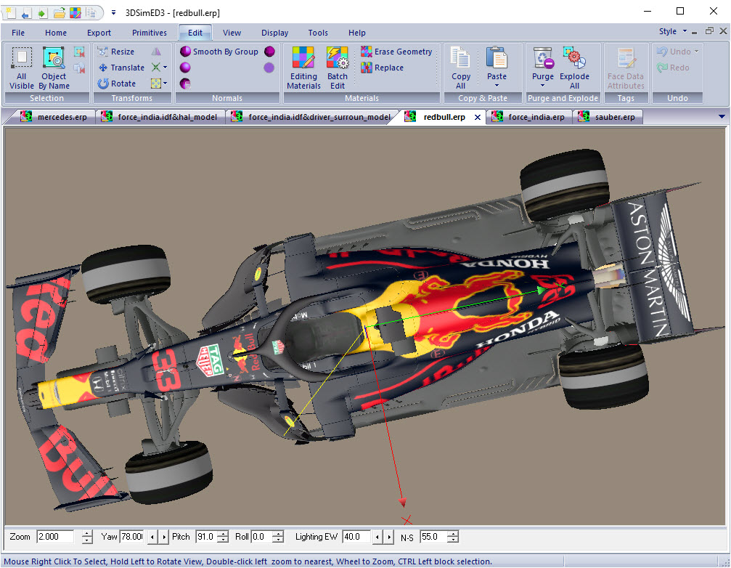731x568 pixels.
Task: Click the Zoom spinner arrows
Action: (87, 537)
